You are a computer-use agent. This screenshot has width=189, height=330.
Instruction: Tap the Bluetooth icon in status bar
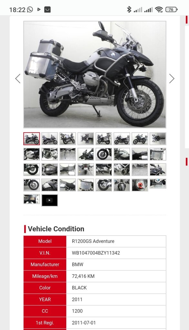point(129,9)
